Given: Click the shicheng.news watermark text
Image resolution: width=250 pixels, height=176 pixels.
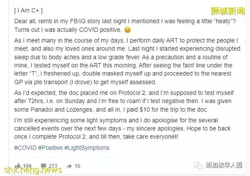Looking at the screenshot, I should point(33,170).
